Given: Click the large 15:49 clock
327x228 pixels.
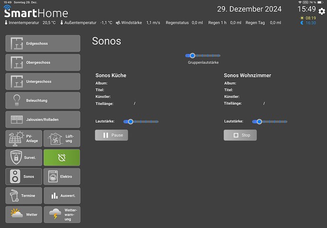Looking at the screenshot, I should (x=307, y=9).
